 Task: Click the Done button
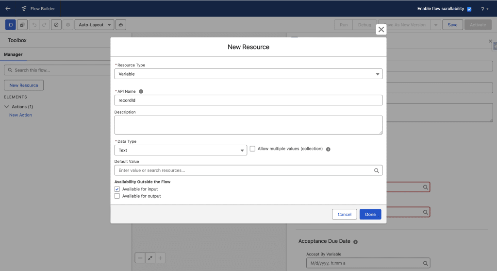pos(370,214)
